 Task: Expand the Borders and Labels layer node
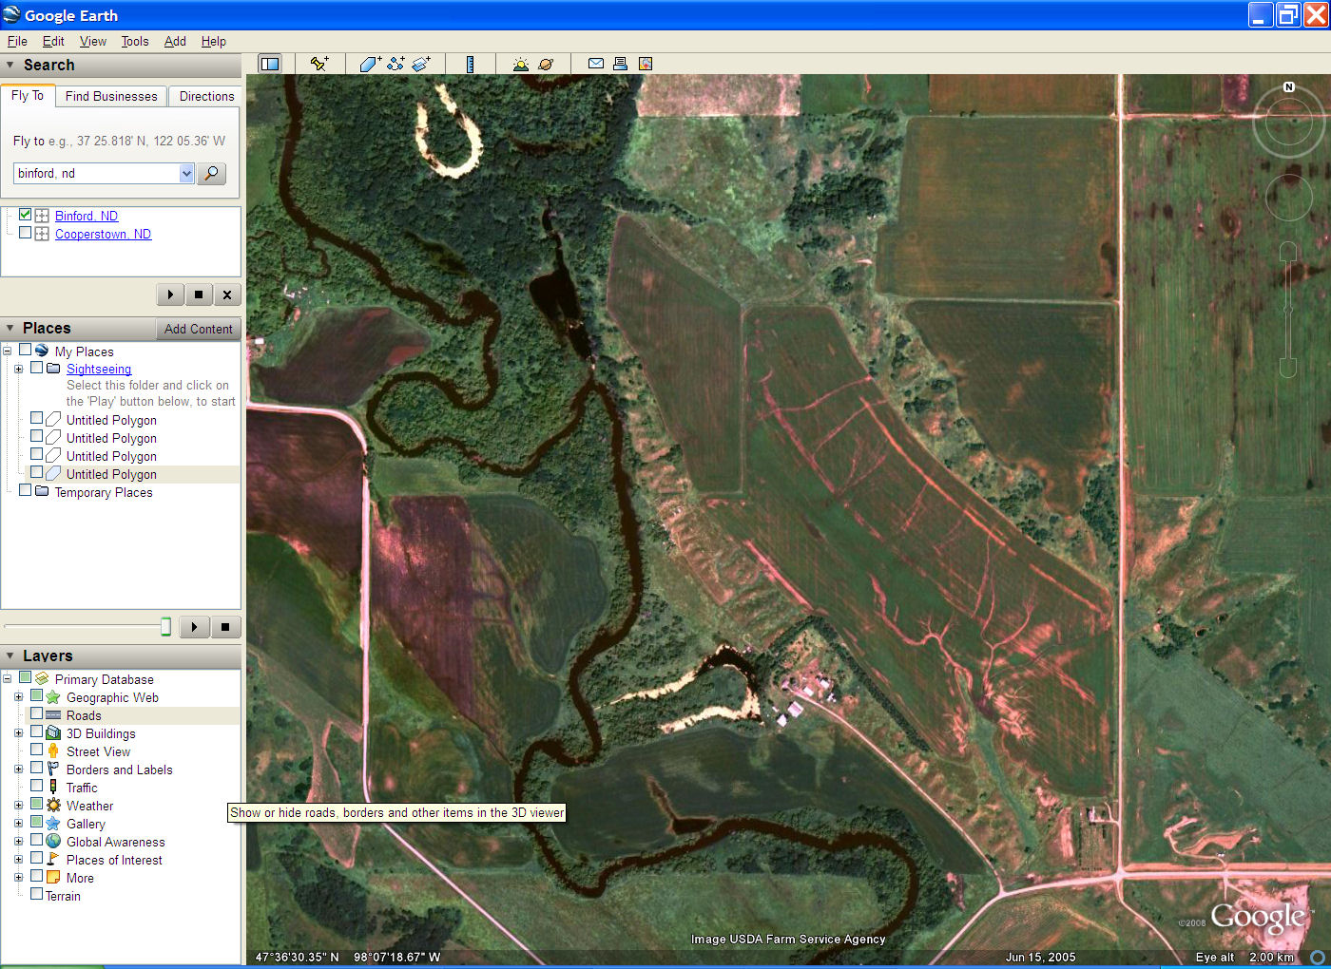coord(18,769)
